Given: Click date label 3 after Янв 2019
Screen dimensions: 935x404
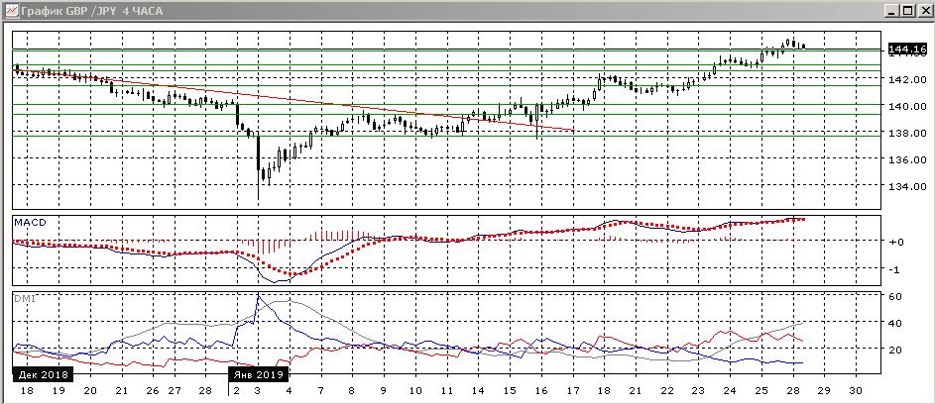Looking at the screenshot, I should point(257,390).
